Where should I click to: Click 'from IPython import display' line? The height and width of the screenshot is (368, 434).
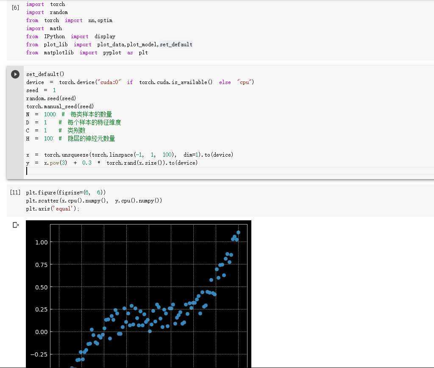[71, 37]
